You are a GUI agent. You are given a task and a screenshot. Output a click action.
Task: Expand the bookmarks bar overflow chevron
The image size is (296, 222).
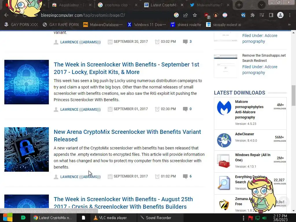[289, 25]
